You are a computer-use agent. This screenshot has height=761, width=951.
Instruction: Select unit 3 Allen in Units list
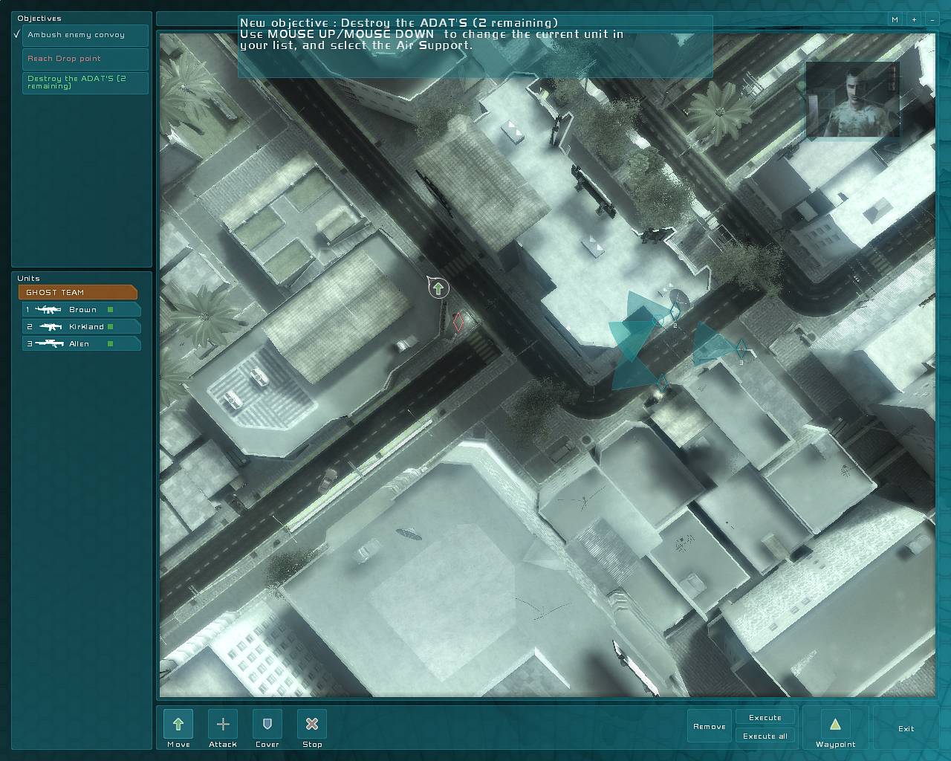coord(81,344)
